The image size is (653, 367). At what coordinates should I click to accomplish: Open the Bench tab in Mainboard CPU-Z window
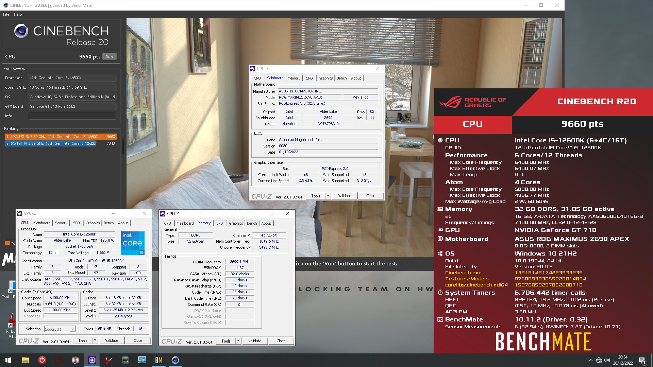[341, 78]
